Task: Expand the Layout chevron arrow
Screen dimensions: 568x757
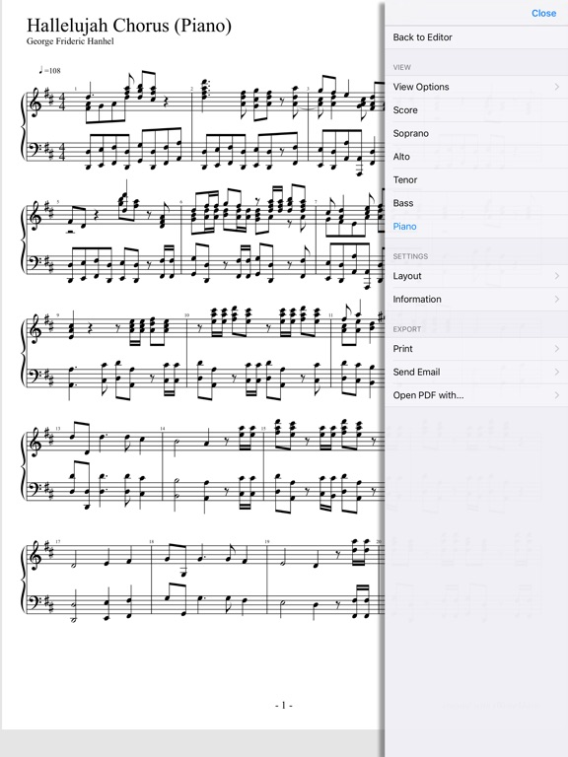Action: click(557, 276)
